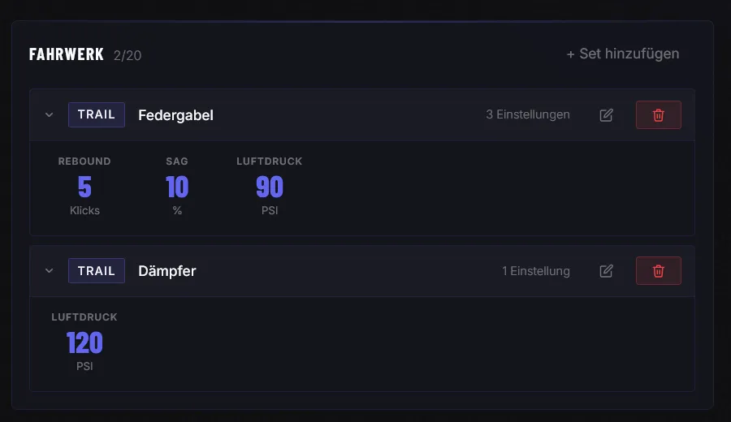Edit the Federgabel set with pencil icon
The image size is (731, 422).
(606, 115)
